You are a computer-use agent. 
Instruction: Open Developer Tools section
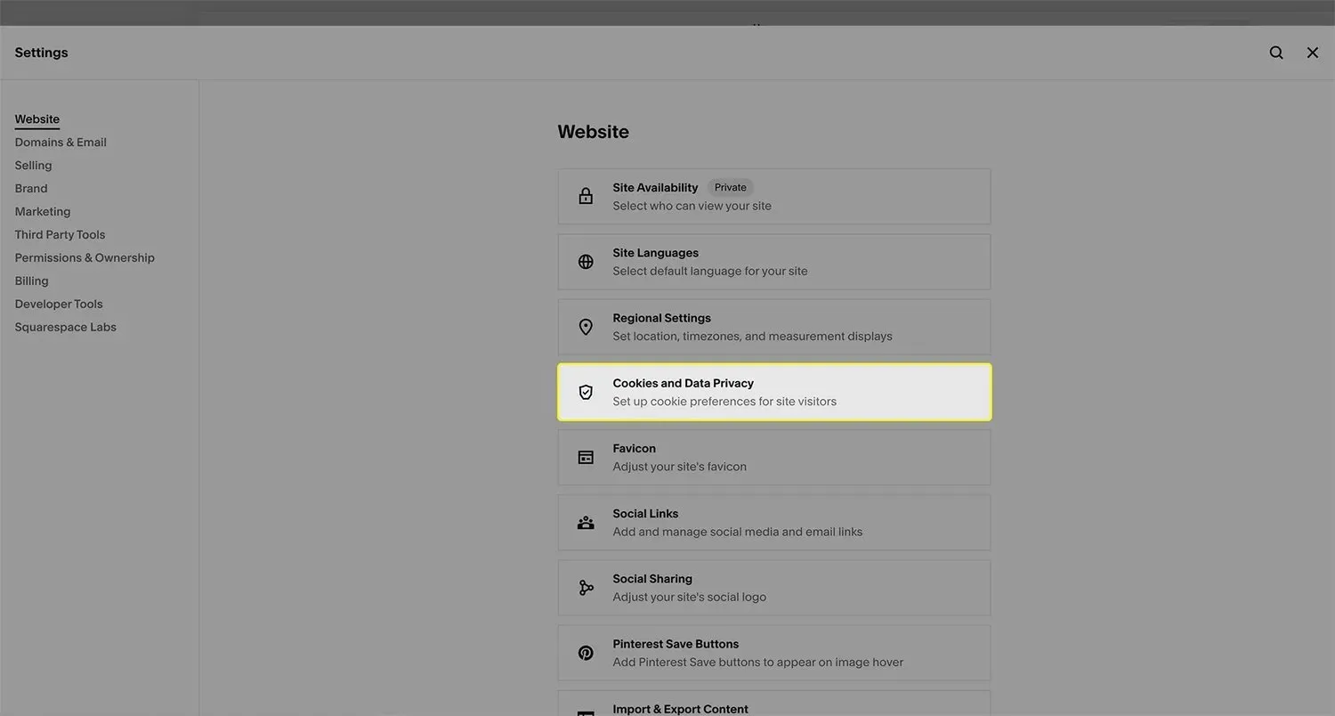[x=59, y=305]
